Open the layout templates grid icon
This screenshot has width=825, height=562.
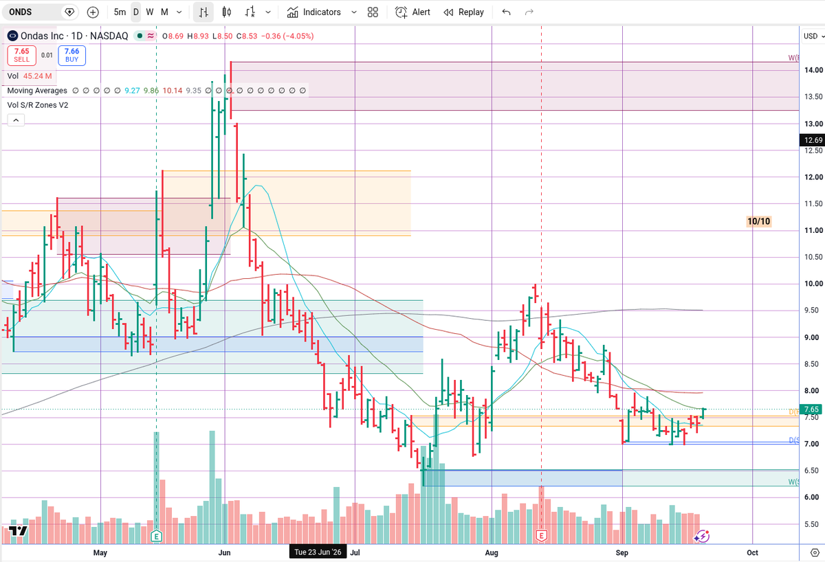pos(373,12)
